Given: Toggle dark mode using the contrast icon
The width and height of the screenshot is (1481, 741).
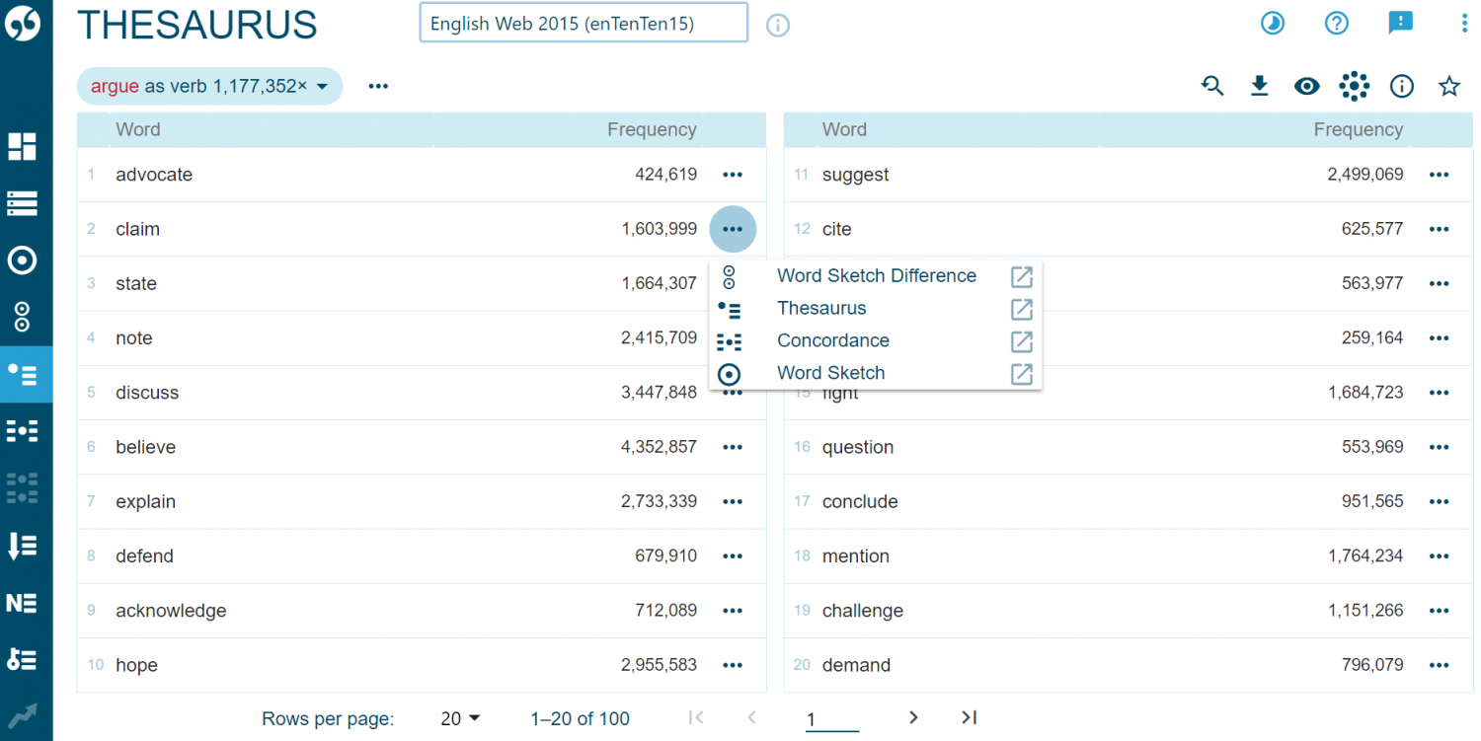Looking at the screenshot, I should pos(1272,22).
